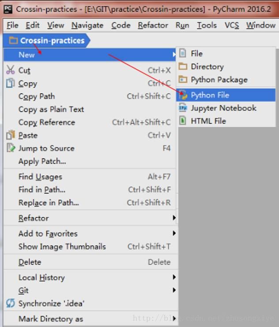Click the Jupyter Notebook icon
279x327 pixels.
click(x=183, y=108)
